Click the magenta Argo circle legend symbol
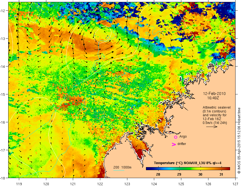 pos(176,137)
